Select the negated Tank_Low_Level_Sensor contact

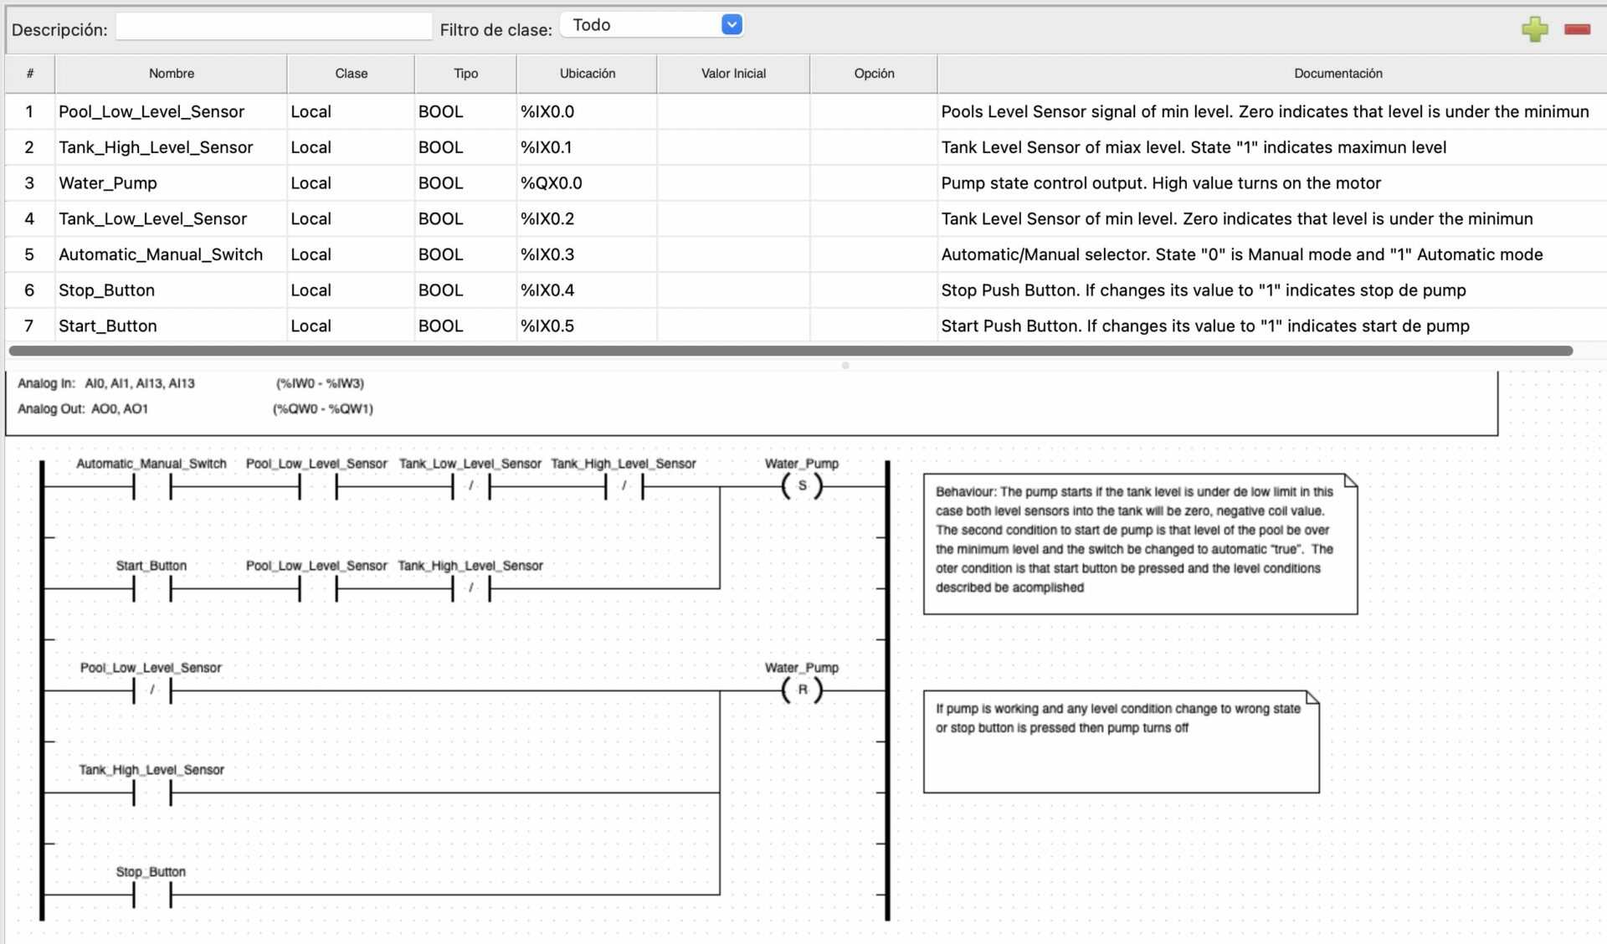(470, 484)
